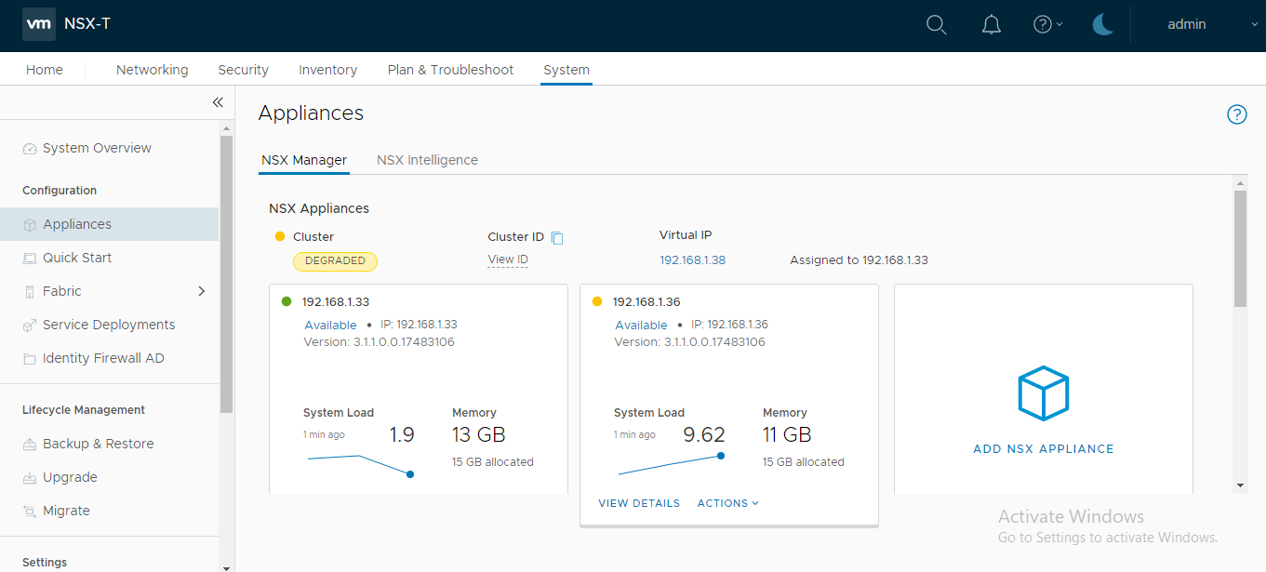Open Backup & Restore
Screen dimensions: 1266x572
click(99, 444)
